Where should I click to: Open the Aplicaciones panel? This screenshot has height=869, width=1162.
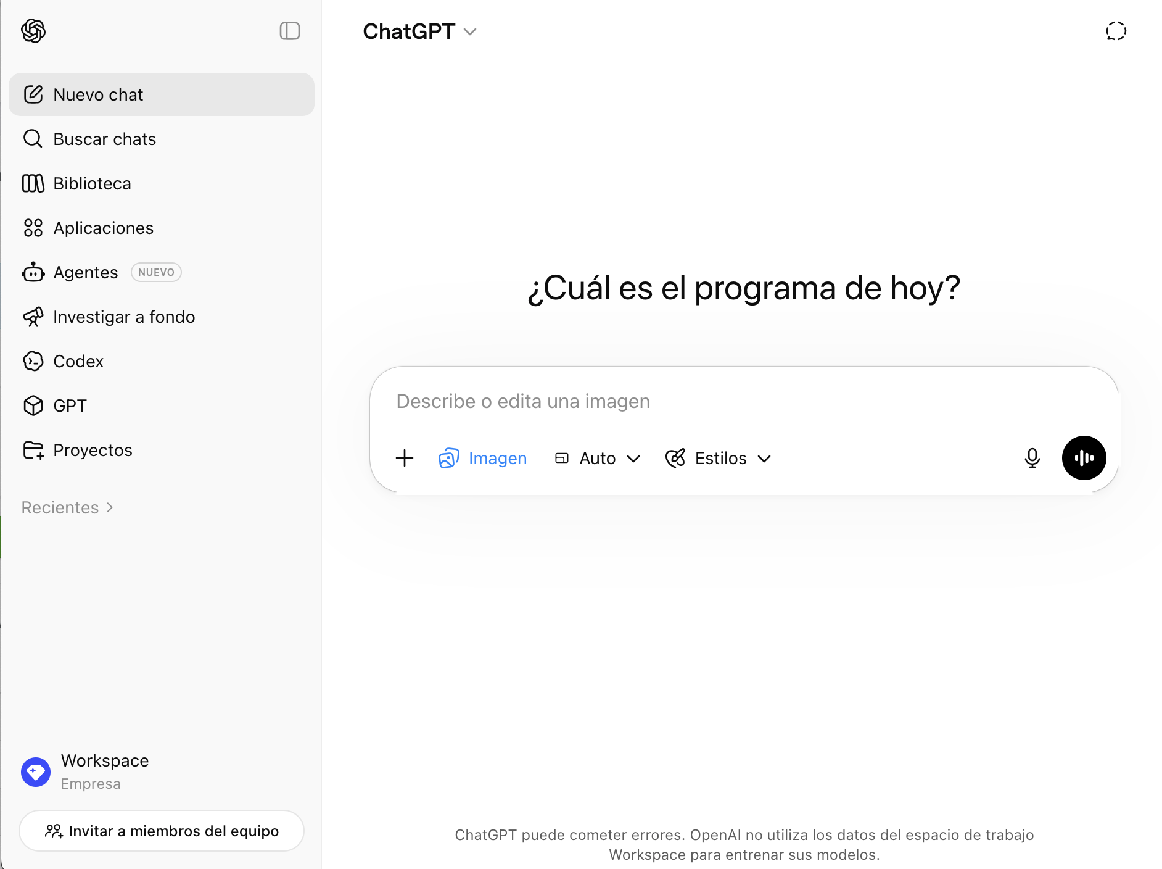coord(103,228)
